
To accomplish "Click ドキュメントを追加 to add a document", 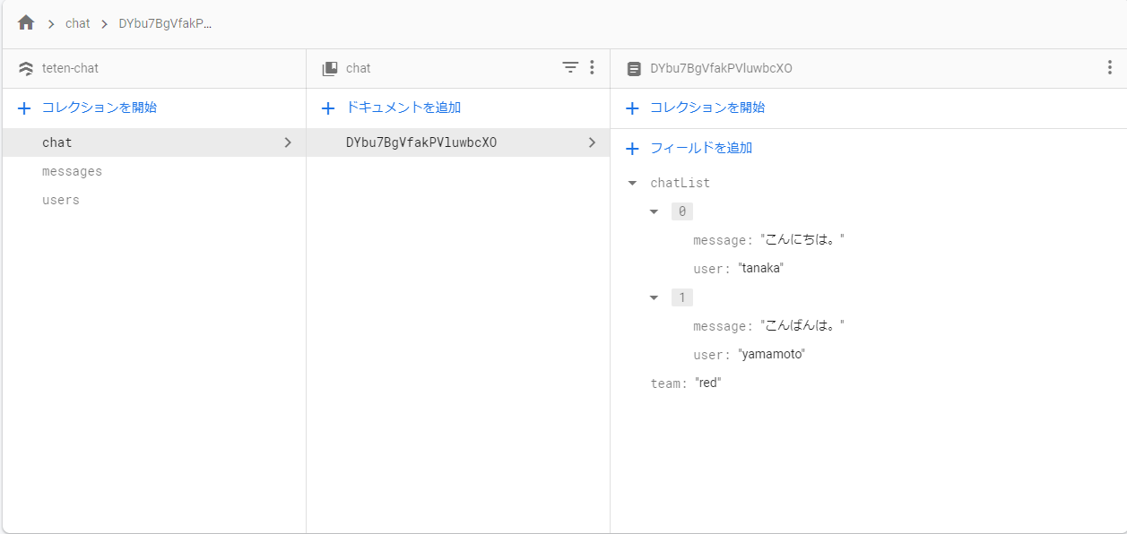I will point(403,108).
